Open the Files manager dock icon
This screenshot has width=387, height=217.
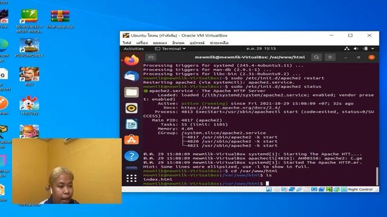[x=131, y=92]
